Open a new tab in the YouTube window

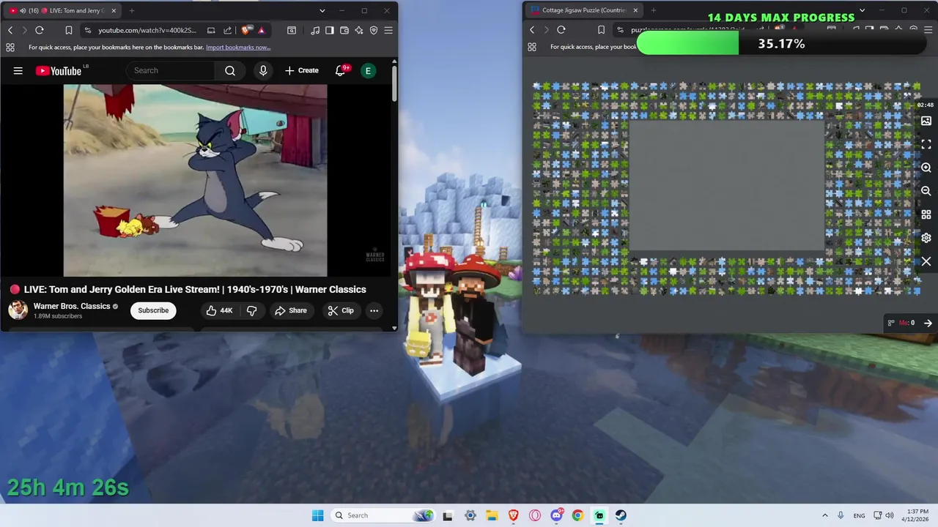(132, 10)
